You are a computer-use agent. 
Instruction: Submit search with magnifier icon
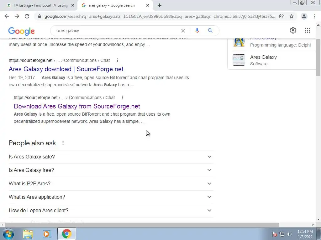pyautogui.click(x=210, y=31)
